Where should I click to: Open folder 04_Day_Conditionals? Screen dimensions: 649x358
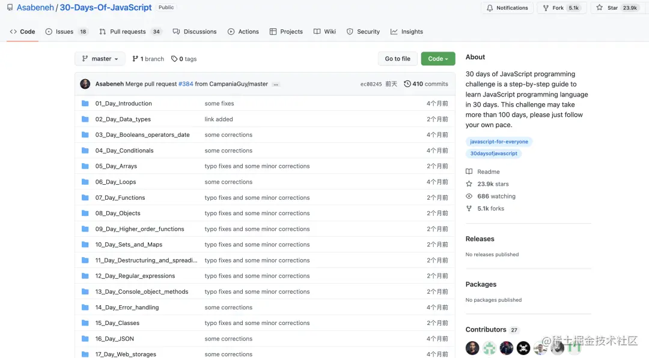[x=124, y=151]
